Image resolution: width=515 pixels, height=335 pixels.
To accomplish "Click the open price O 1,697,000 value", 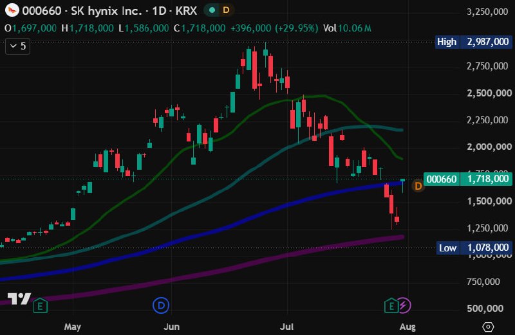I will tap(30, 28).
